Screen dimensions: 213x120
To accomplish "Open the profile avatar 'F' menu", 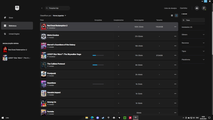I will click(204, 8).
